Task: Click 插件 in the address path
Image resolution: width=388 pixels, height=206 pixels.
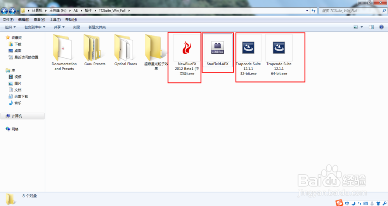Action: point(88,10)
